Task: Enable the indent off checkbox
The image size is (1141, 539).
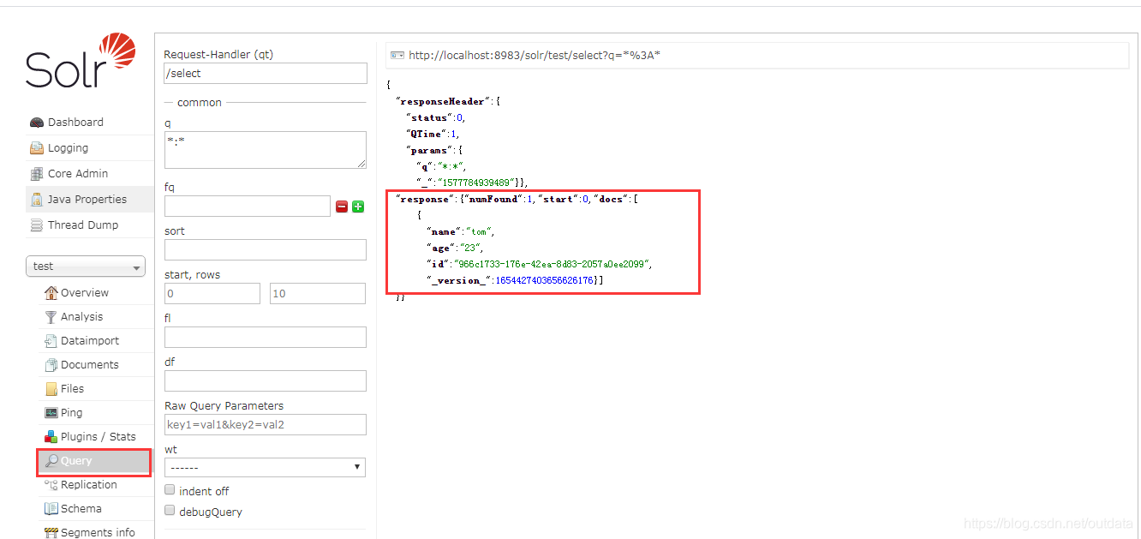Action: 170,491
